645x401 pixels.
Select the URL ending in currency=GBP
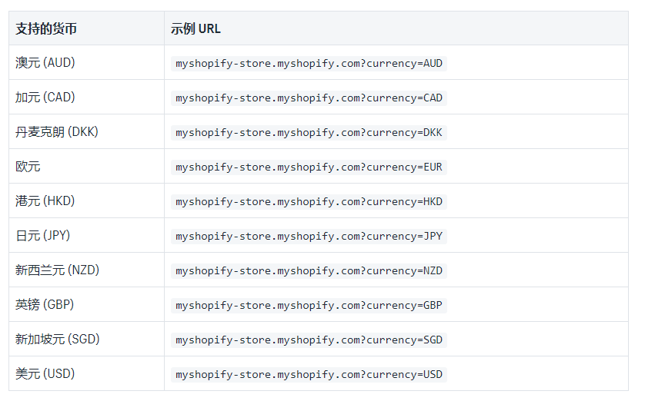click(309, 306)
